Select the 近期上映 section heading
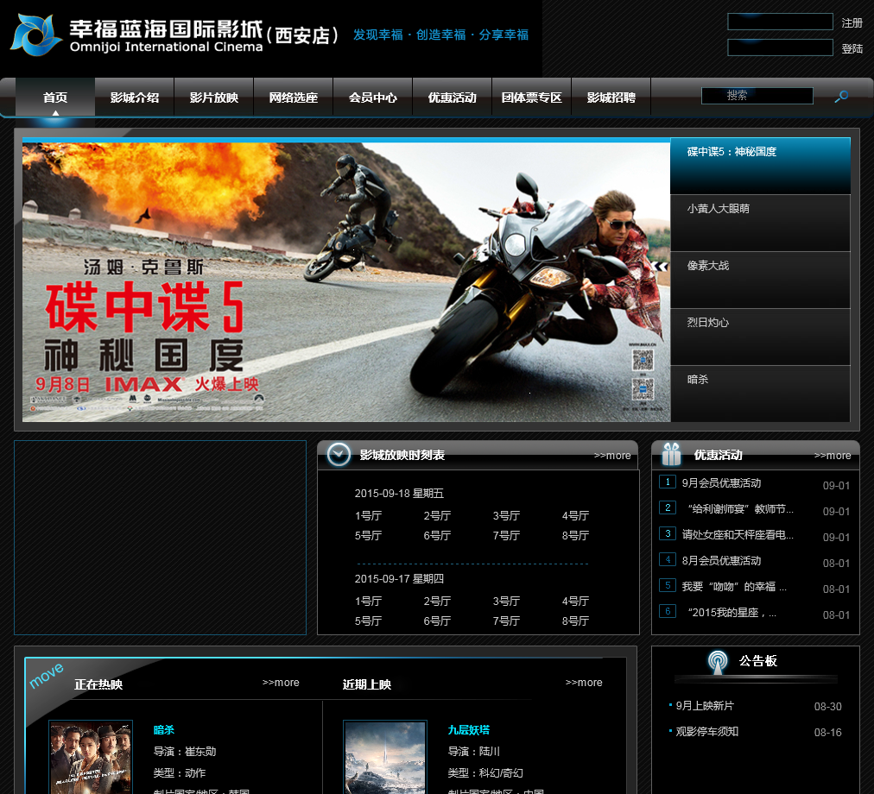This screenshot has height=794, width=874. 367,684
